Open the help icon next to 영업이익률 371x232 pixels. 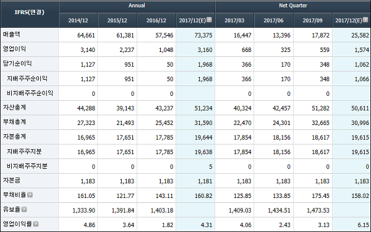coord(35,224)
